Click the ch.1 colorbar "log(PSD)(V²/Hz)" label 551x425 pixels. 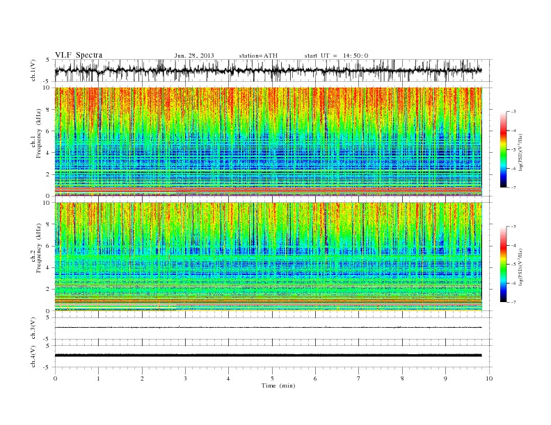pos(521,152)
